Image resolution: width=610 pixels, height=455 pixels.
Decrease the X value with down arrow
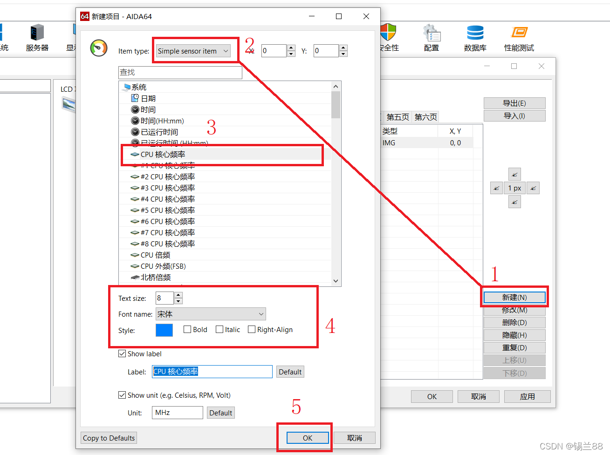pyautogui.click(x=291, y=54)
